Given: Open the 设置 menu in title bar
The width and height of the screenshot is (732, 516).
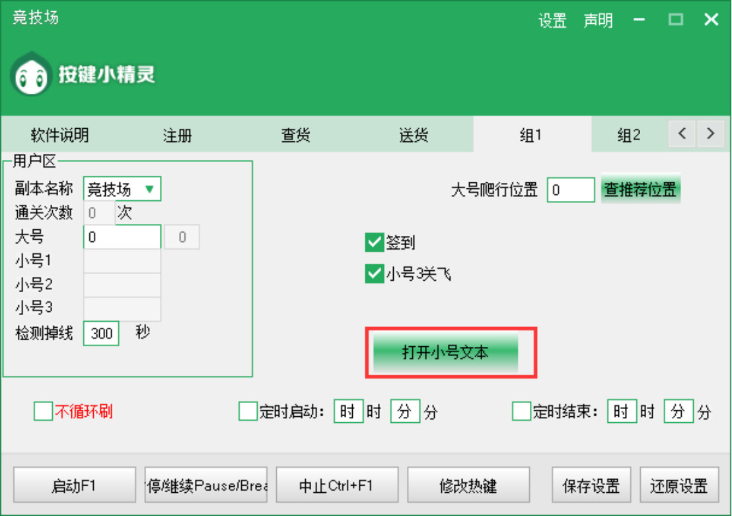Looking at the screenshot, I should click(x=552, y=20).
